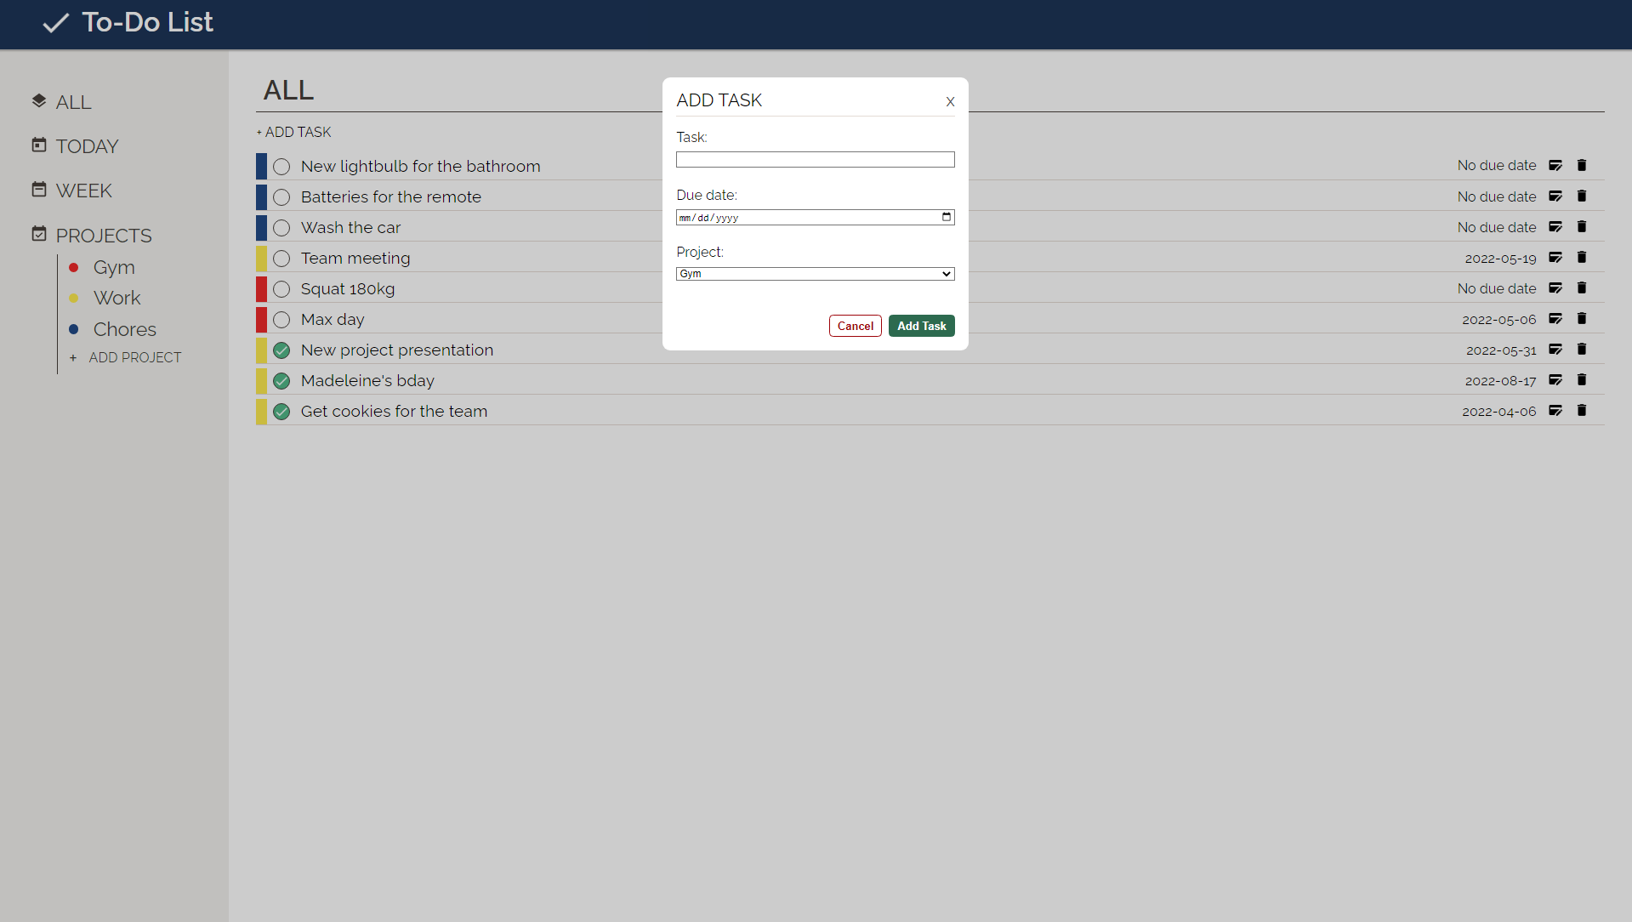Edit the 'Squat 180kg' task
This screenshot has height=922, width=1632.
tap(1555, 288)
